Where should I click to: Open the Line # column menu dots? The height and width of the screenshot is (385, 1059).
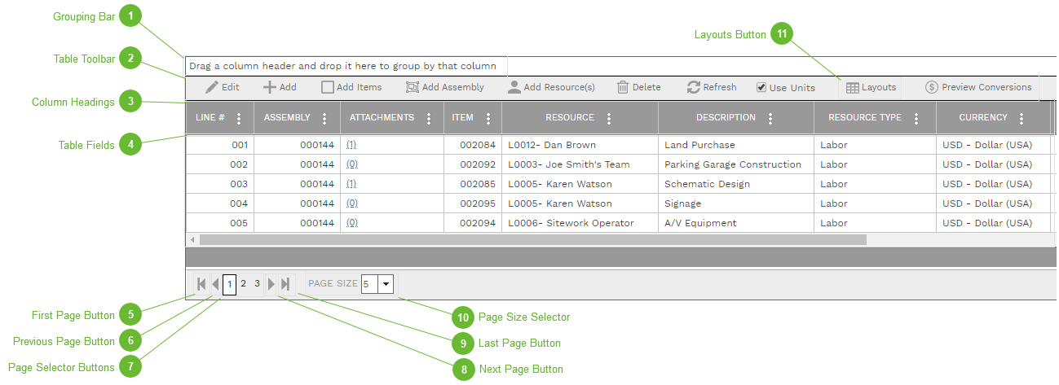239,118
